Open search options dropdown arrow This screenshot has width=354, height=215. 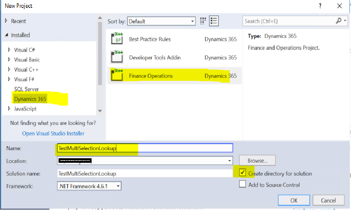345,21
